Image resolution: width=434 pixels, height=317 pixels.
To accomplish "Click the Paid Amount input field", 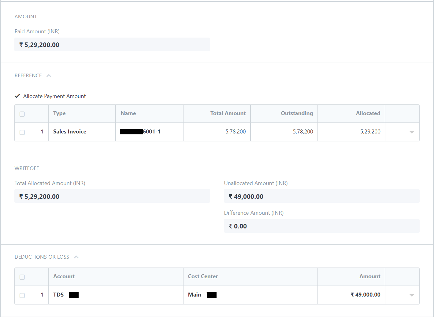I will coord(112,44).
